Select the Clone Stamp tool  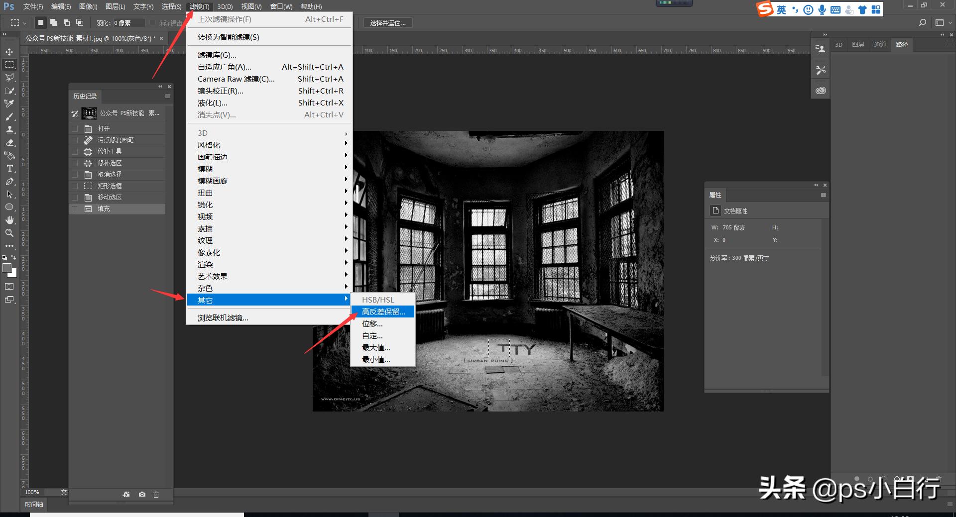pos(9,129)
